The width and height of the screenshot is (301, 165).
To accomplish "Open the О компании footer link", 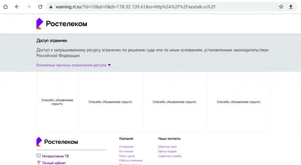I will click(126, 147).
